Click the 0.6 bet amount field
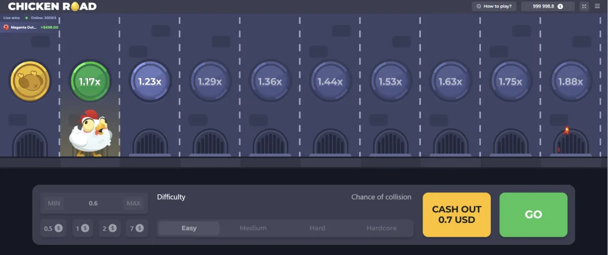The width and height of the screenshot is (608, 255). click(x=93, y=203)
